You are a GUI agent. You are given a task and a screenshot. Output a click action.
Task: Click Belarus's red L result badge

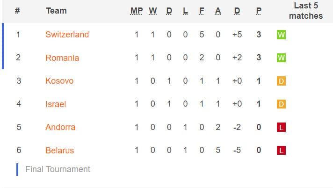[x=281, y=150]
